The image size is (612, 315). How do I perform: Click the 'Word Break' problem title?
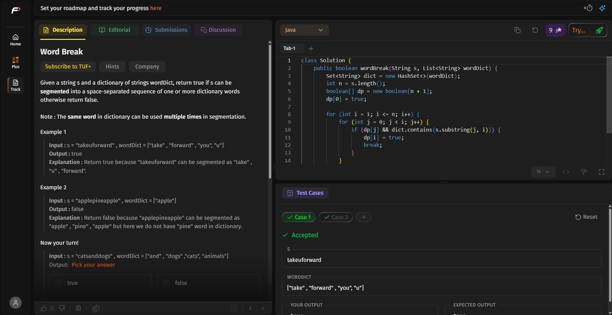coord(62,52)
